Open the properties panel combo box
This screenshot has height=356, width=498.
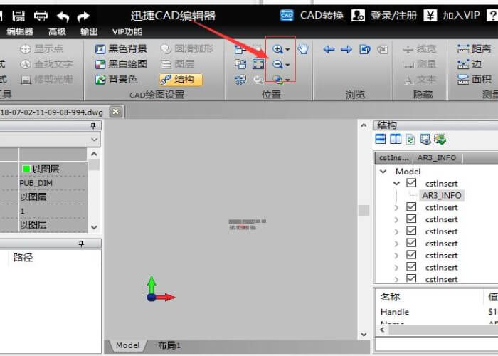51,140
